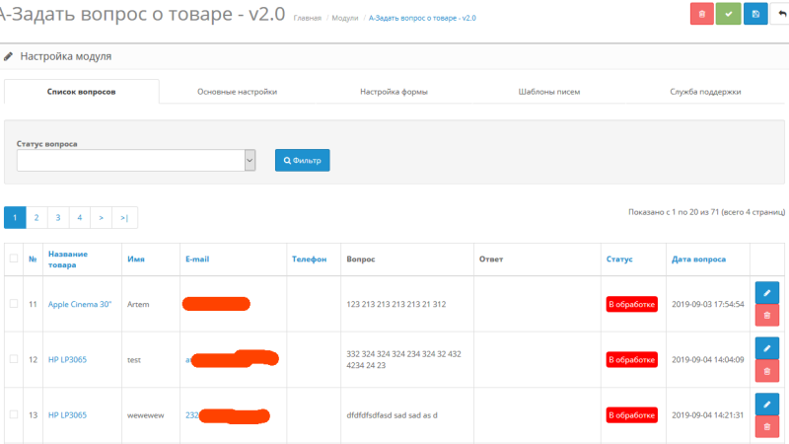Check the box for row 11

click(x=14, y=304)
